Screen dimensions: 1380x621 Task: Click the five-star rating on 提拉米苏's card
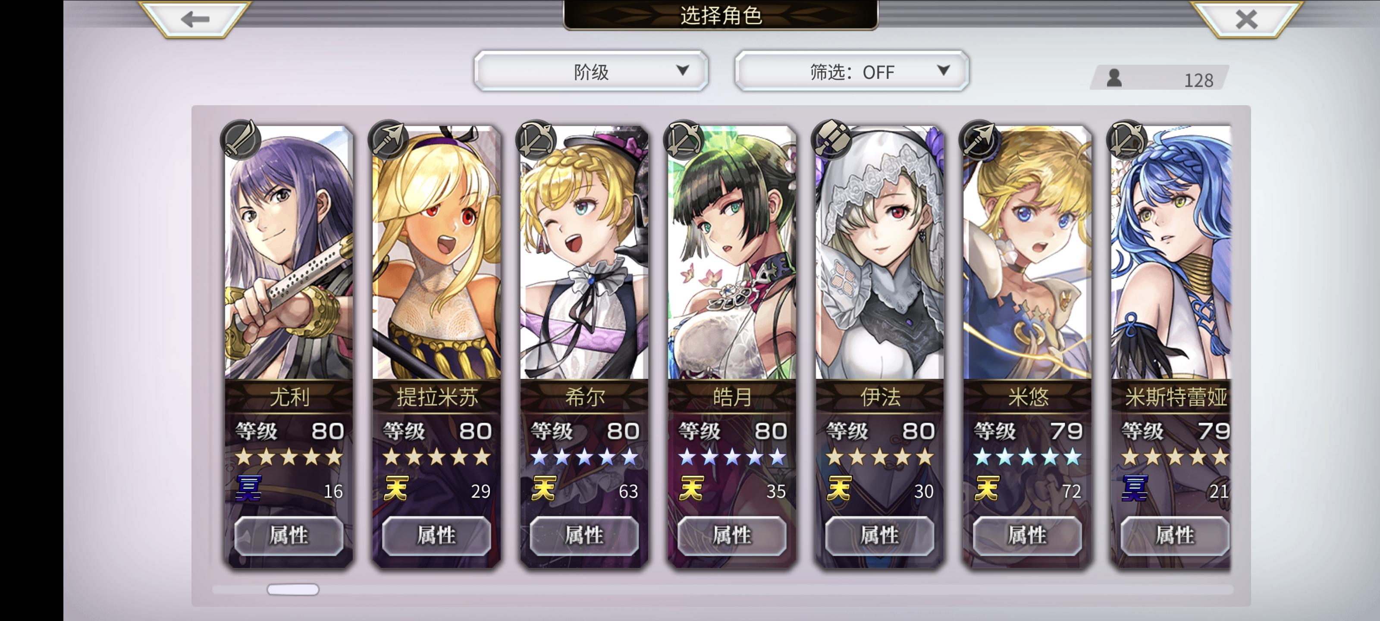click(436, 457)
